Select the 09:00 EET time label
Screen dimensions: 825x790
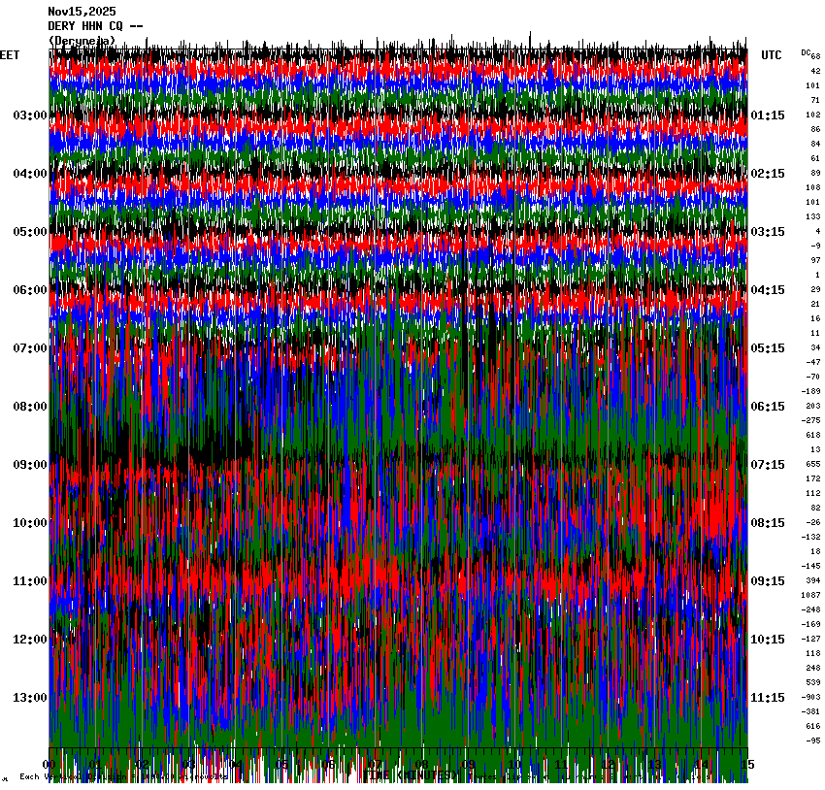(29, 465)
